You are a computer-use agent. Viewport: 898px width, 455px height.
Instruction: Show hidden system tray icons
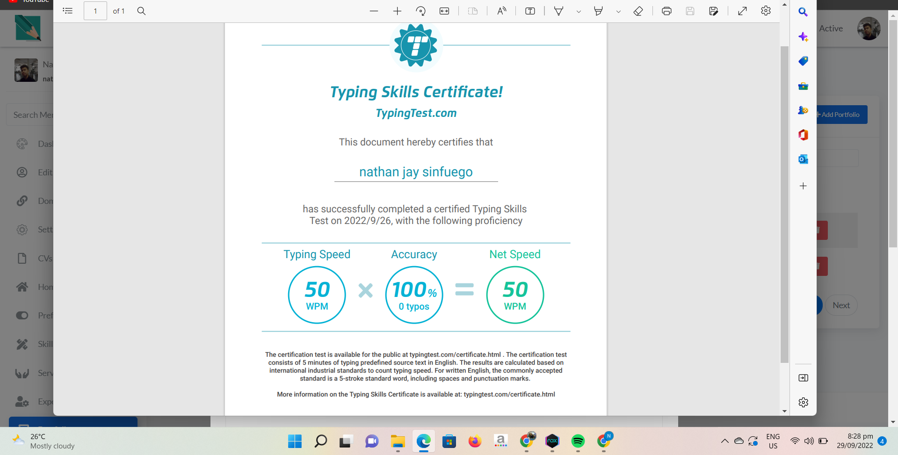tap(724, 441)
